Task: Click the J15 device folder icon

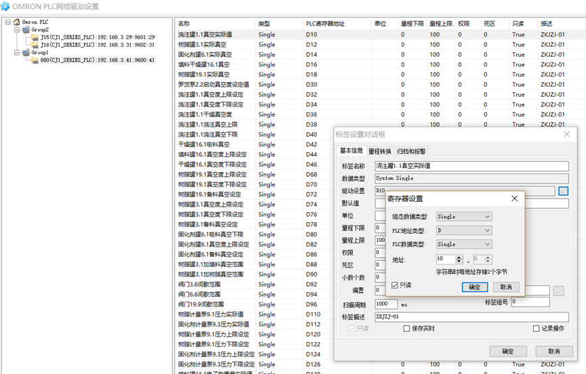Action: point(35,37)
